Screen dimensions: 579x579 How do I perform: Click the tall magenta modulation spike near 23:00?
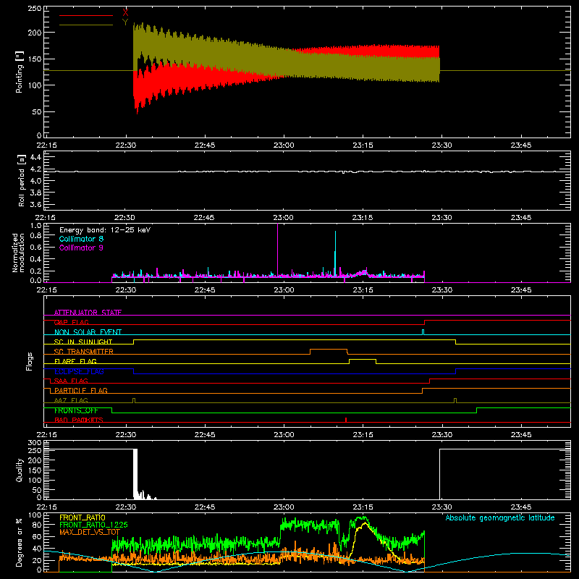(x=278, y=249)
